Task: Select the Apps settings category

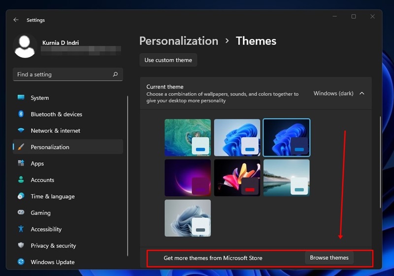Action: click(x=68, y=163)
